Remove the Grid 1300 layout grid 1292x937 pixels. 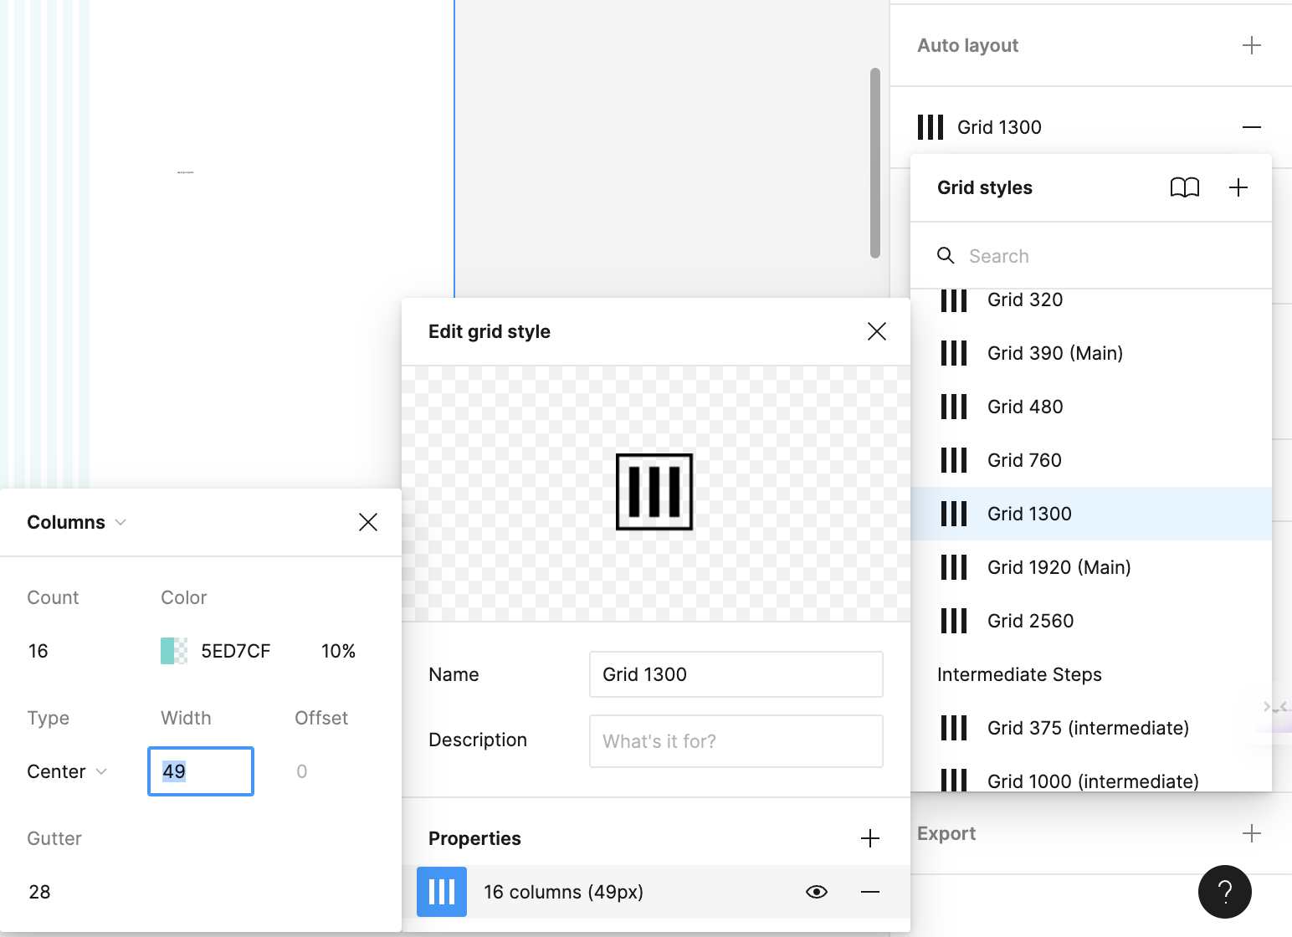(1252, 126)
